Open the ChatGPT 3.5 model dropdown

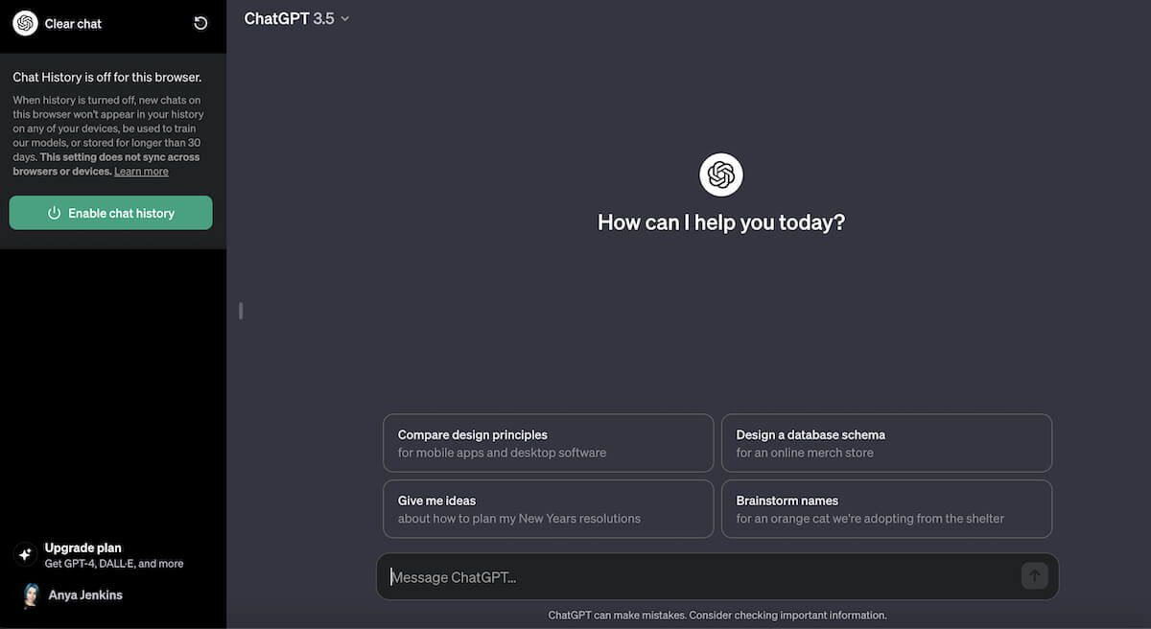coord(296,18)
